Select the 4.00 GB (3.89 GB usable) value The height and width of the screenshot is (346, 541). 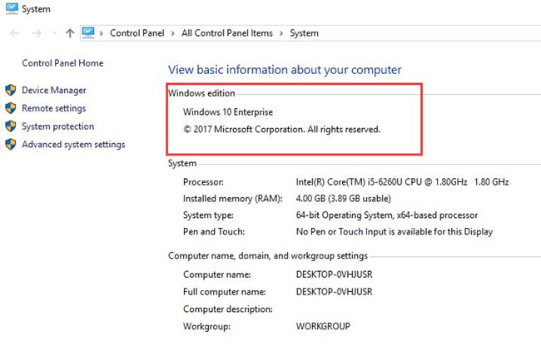click(343, 199)
